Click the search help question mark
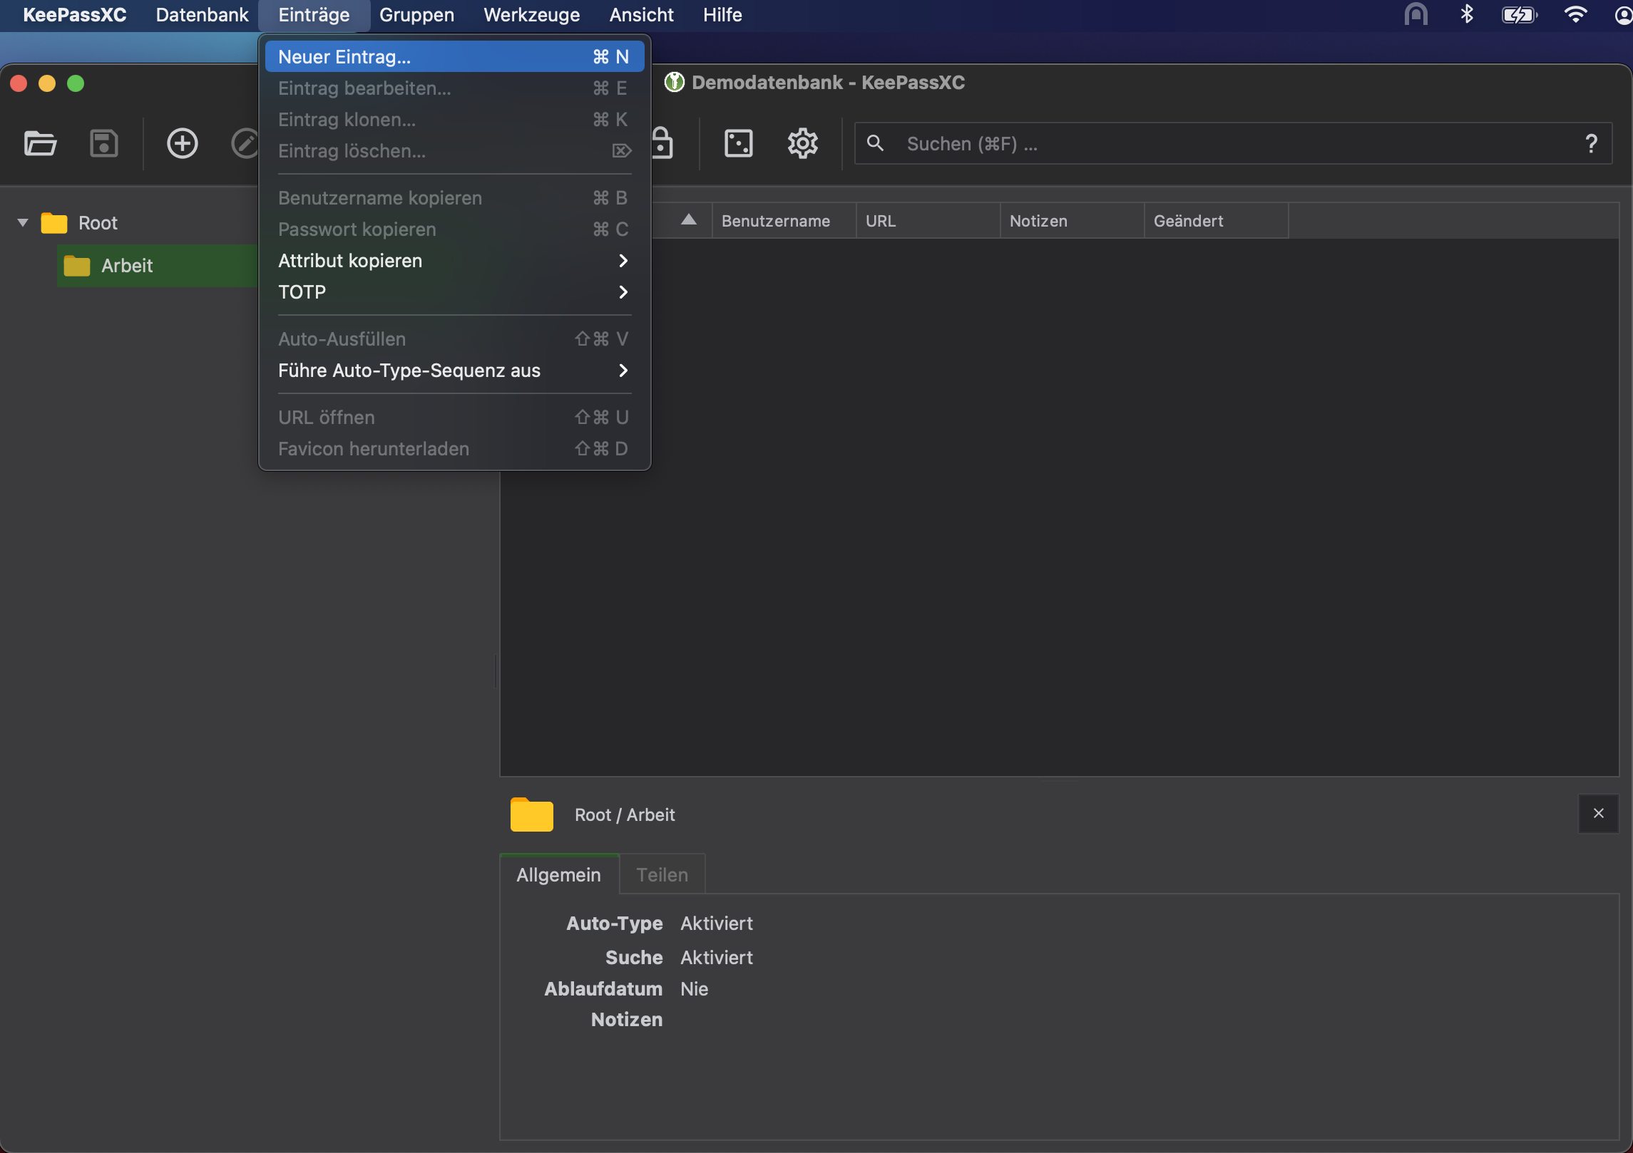 click(x=1591, y=143)
